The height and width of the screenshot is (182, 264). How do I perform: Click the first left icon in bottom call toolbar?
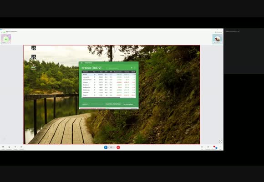point(3,147)
